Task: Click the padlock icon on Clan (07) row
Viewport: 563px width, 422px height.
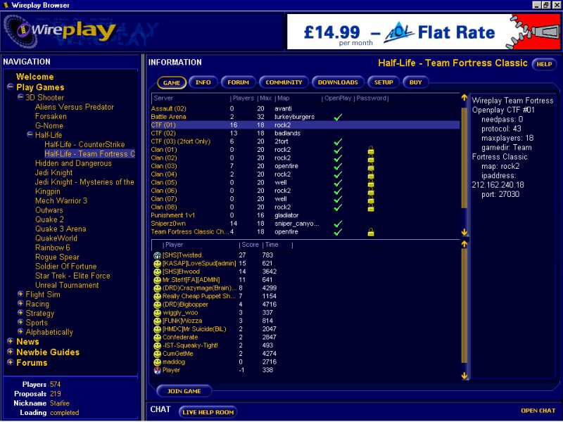Action: [371, 199]
